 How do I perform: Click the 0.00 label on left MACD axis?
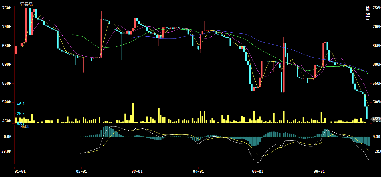point(8,137)
